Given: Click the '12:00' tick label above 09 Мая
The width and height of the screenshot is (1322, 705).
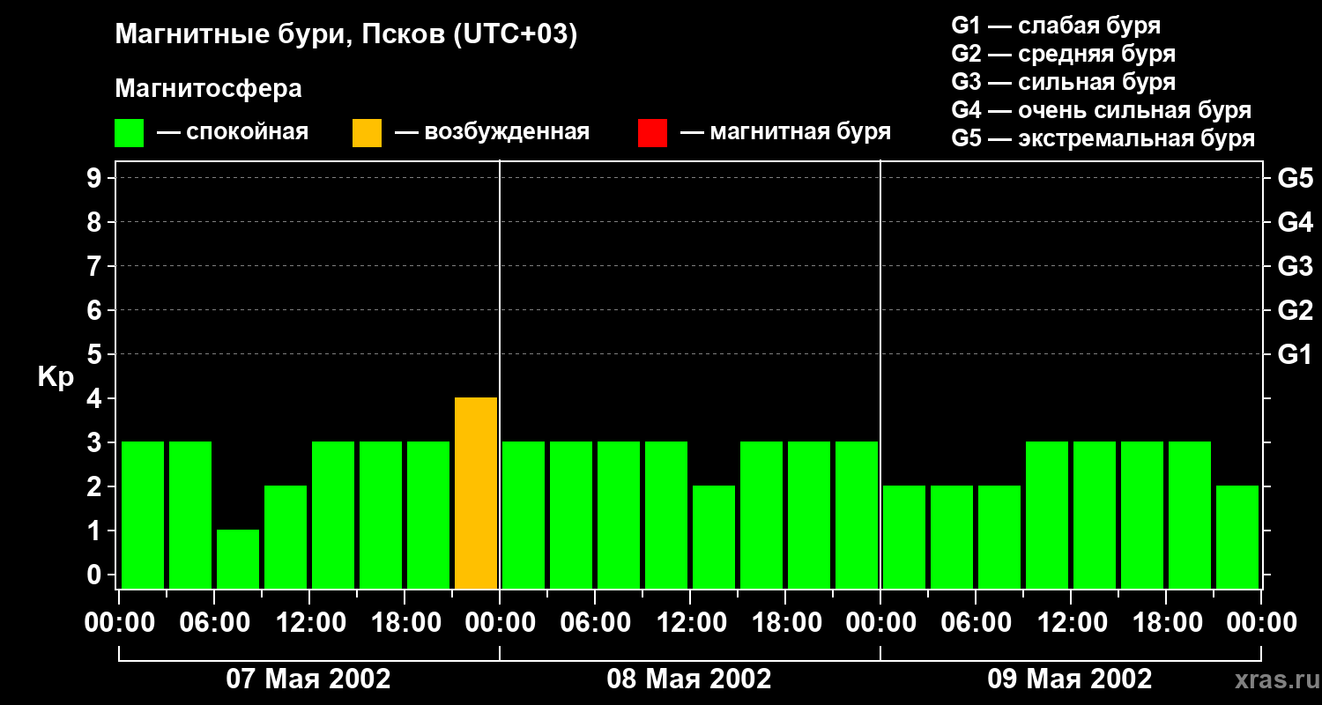Looking at the screenshot, I should pos(1071,623).
